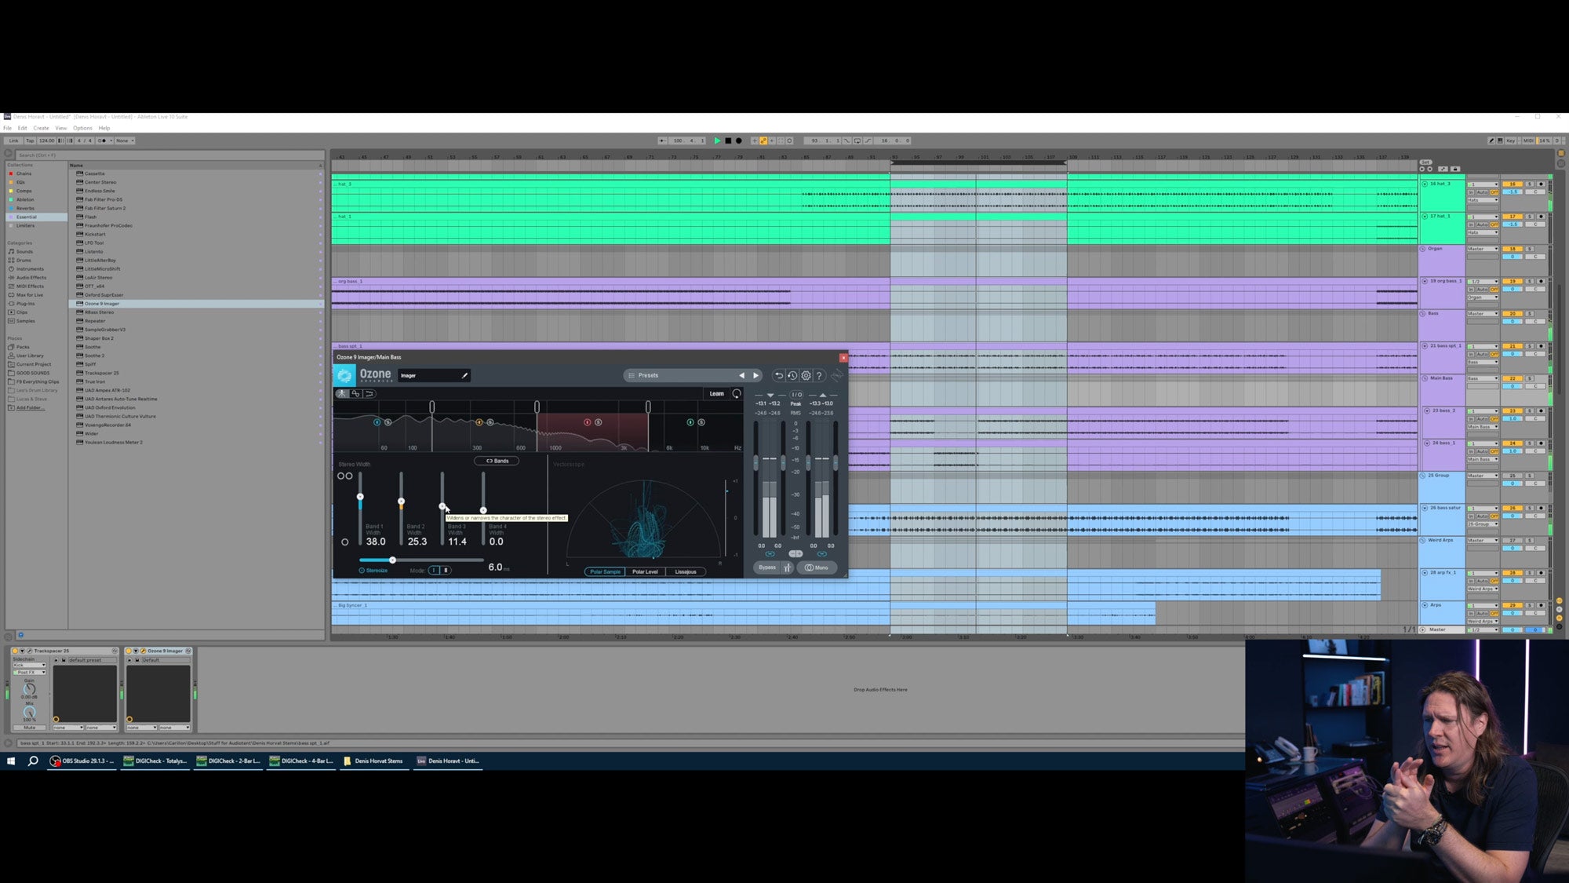Open the Create menu
This screenshot has width=1569, height=883.
click(x=41, y=128)
